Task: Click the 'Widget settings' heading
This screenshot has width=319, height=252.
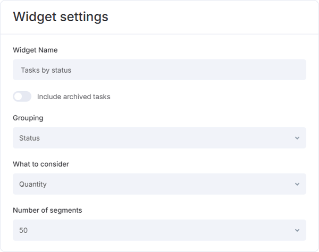Action: tap(61, 17)
